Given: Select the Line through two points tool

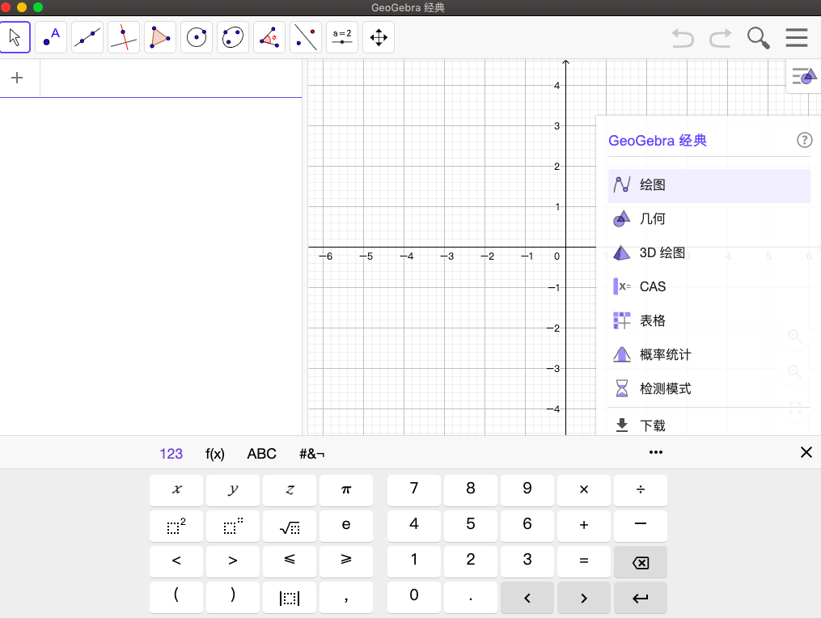Looking at the screenshot, I should [87, 37].
